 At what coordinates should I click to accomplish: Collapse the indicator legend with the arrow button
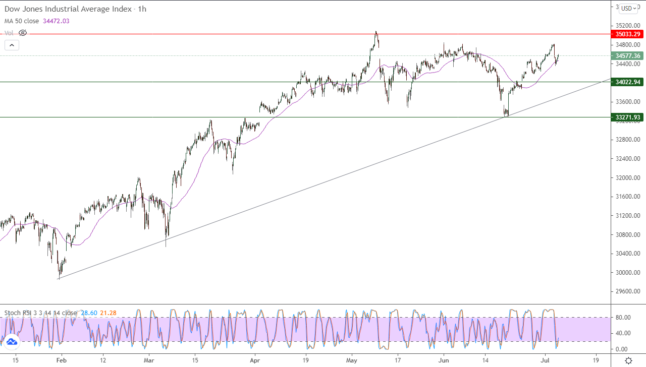[x=12, y=45]
